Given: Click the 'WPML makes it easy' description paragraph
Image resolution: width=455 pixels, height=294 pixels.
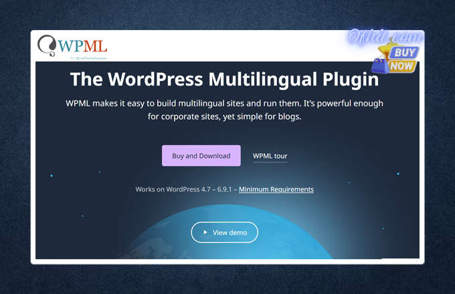Looking at the screenshot, I should click(x=224, y=110).
